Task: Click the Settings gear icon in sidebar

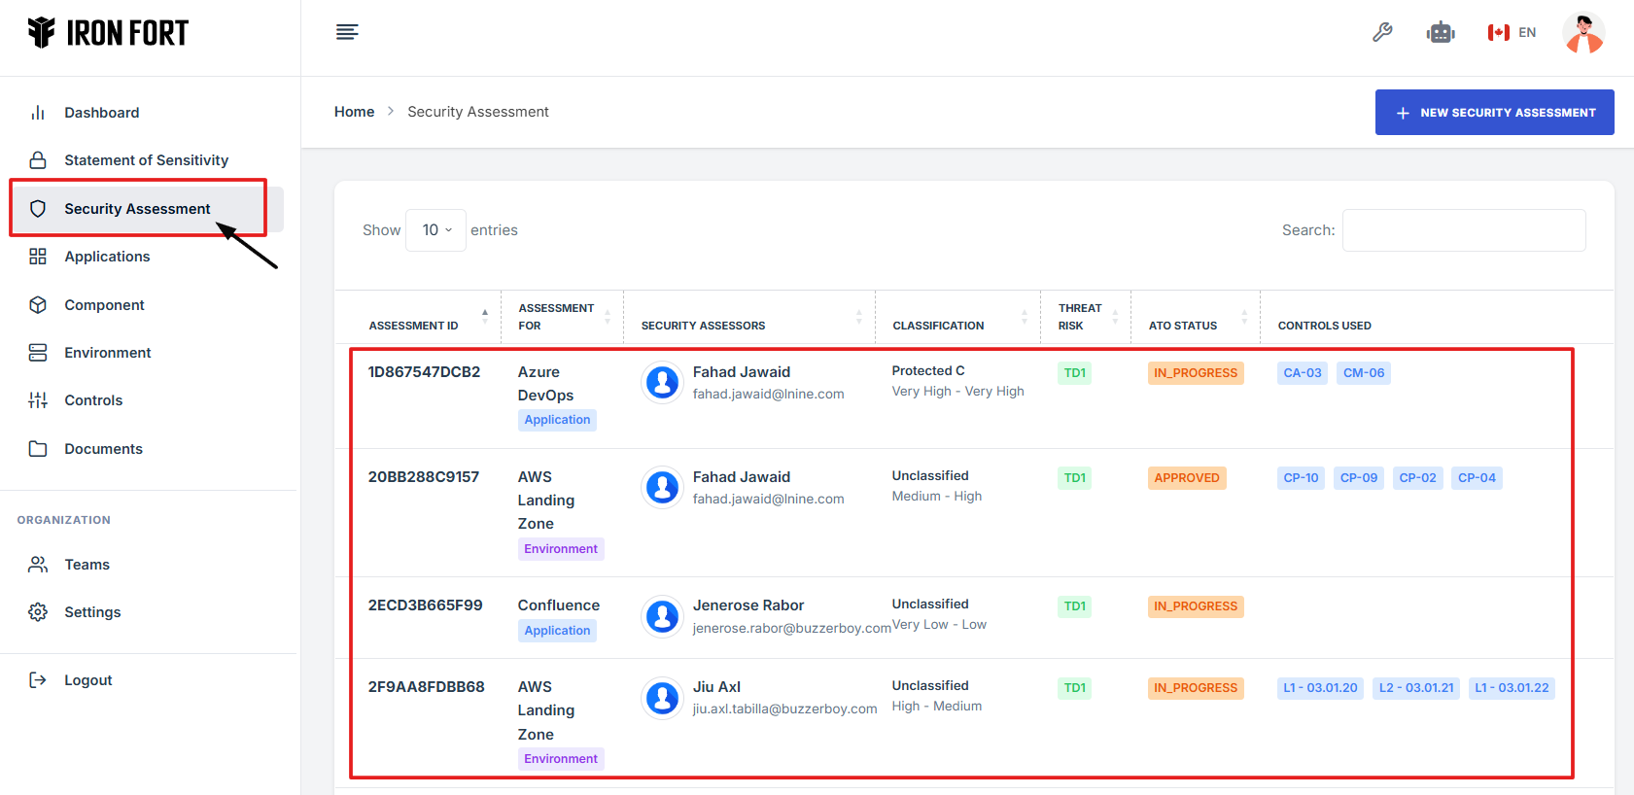Action: pyautogui.click(x=38, y=612)
